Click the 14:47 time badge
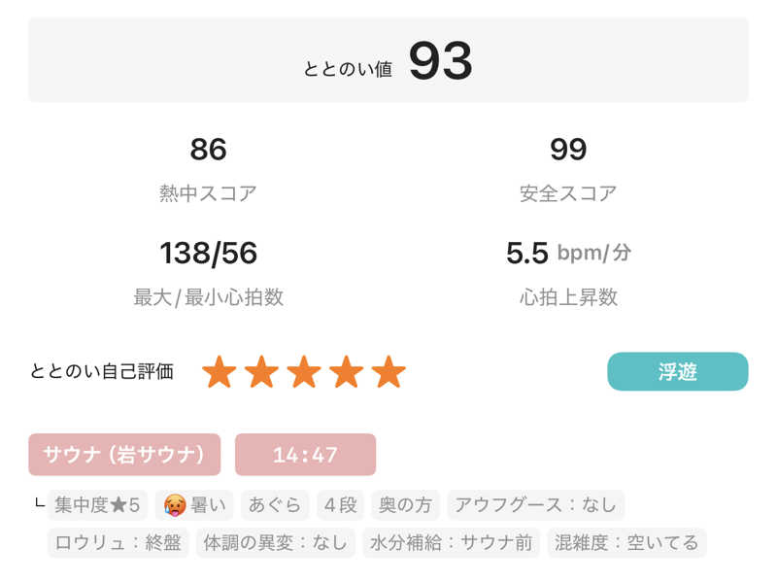 click(305, 455)
